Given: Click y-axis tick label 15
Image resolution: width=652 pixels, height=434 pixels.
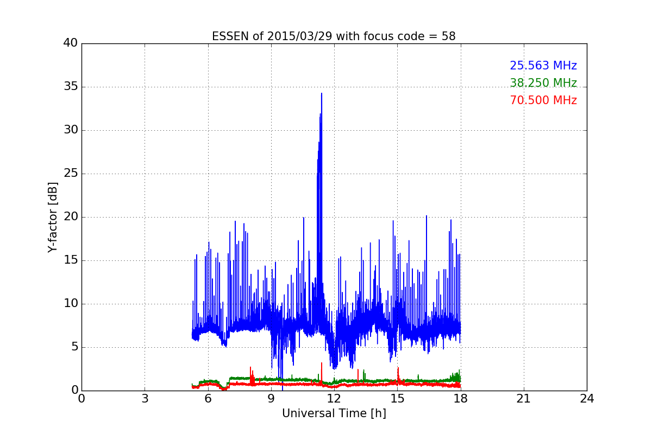Looking at the screenshot, I should click(71, 260).
